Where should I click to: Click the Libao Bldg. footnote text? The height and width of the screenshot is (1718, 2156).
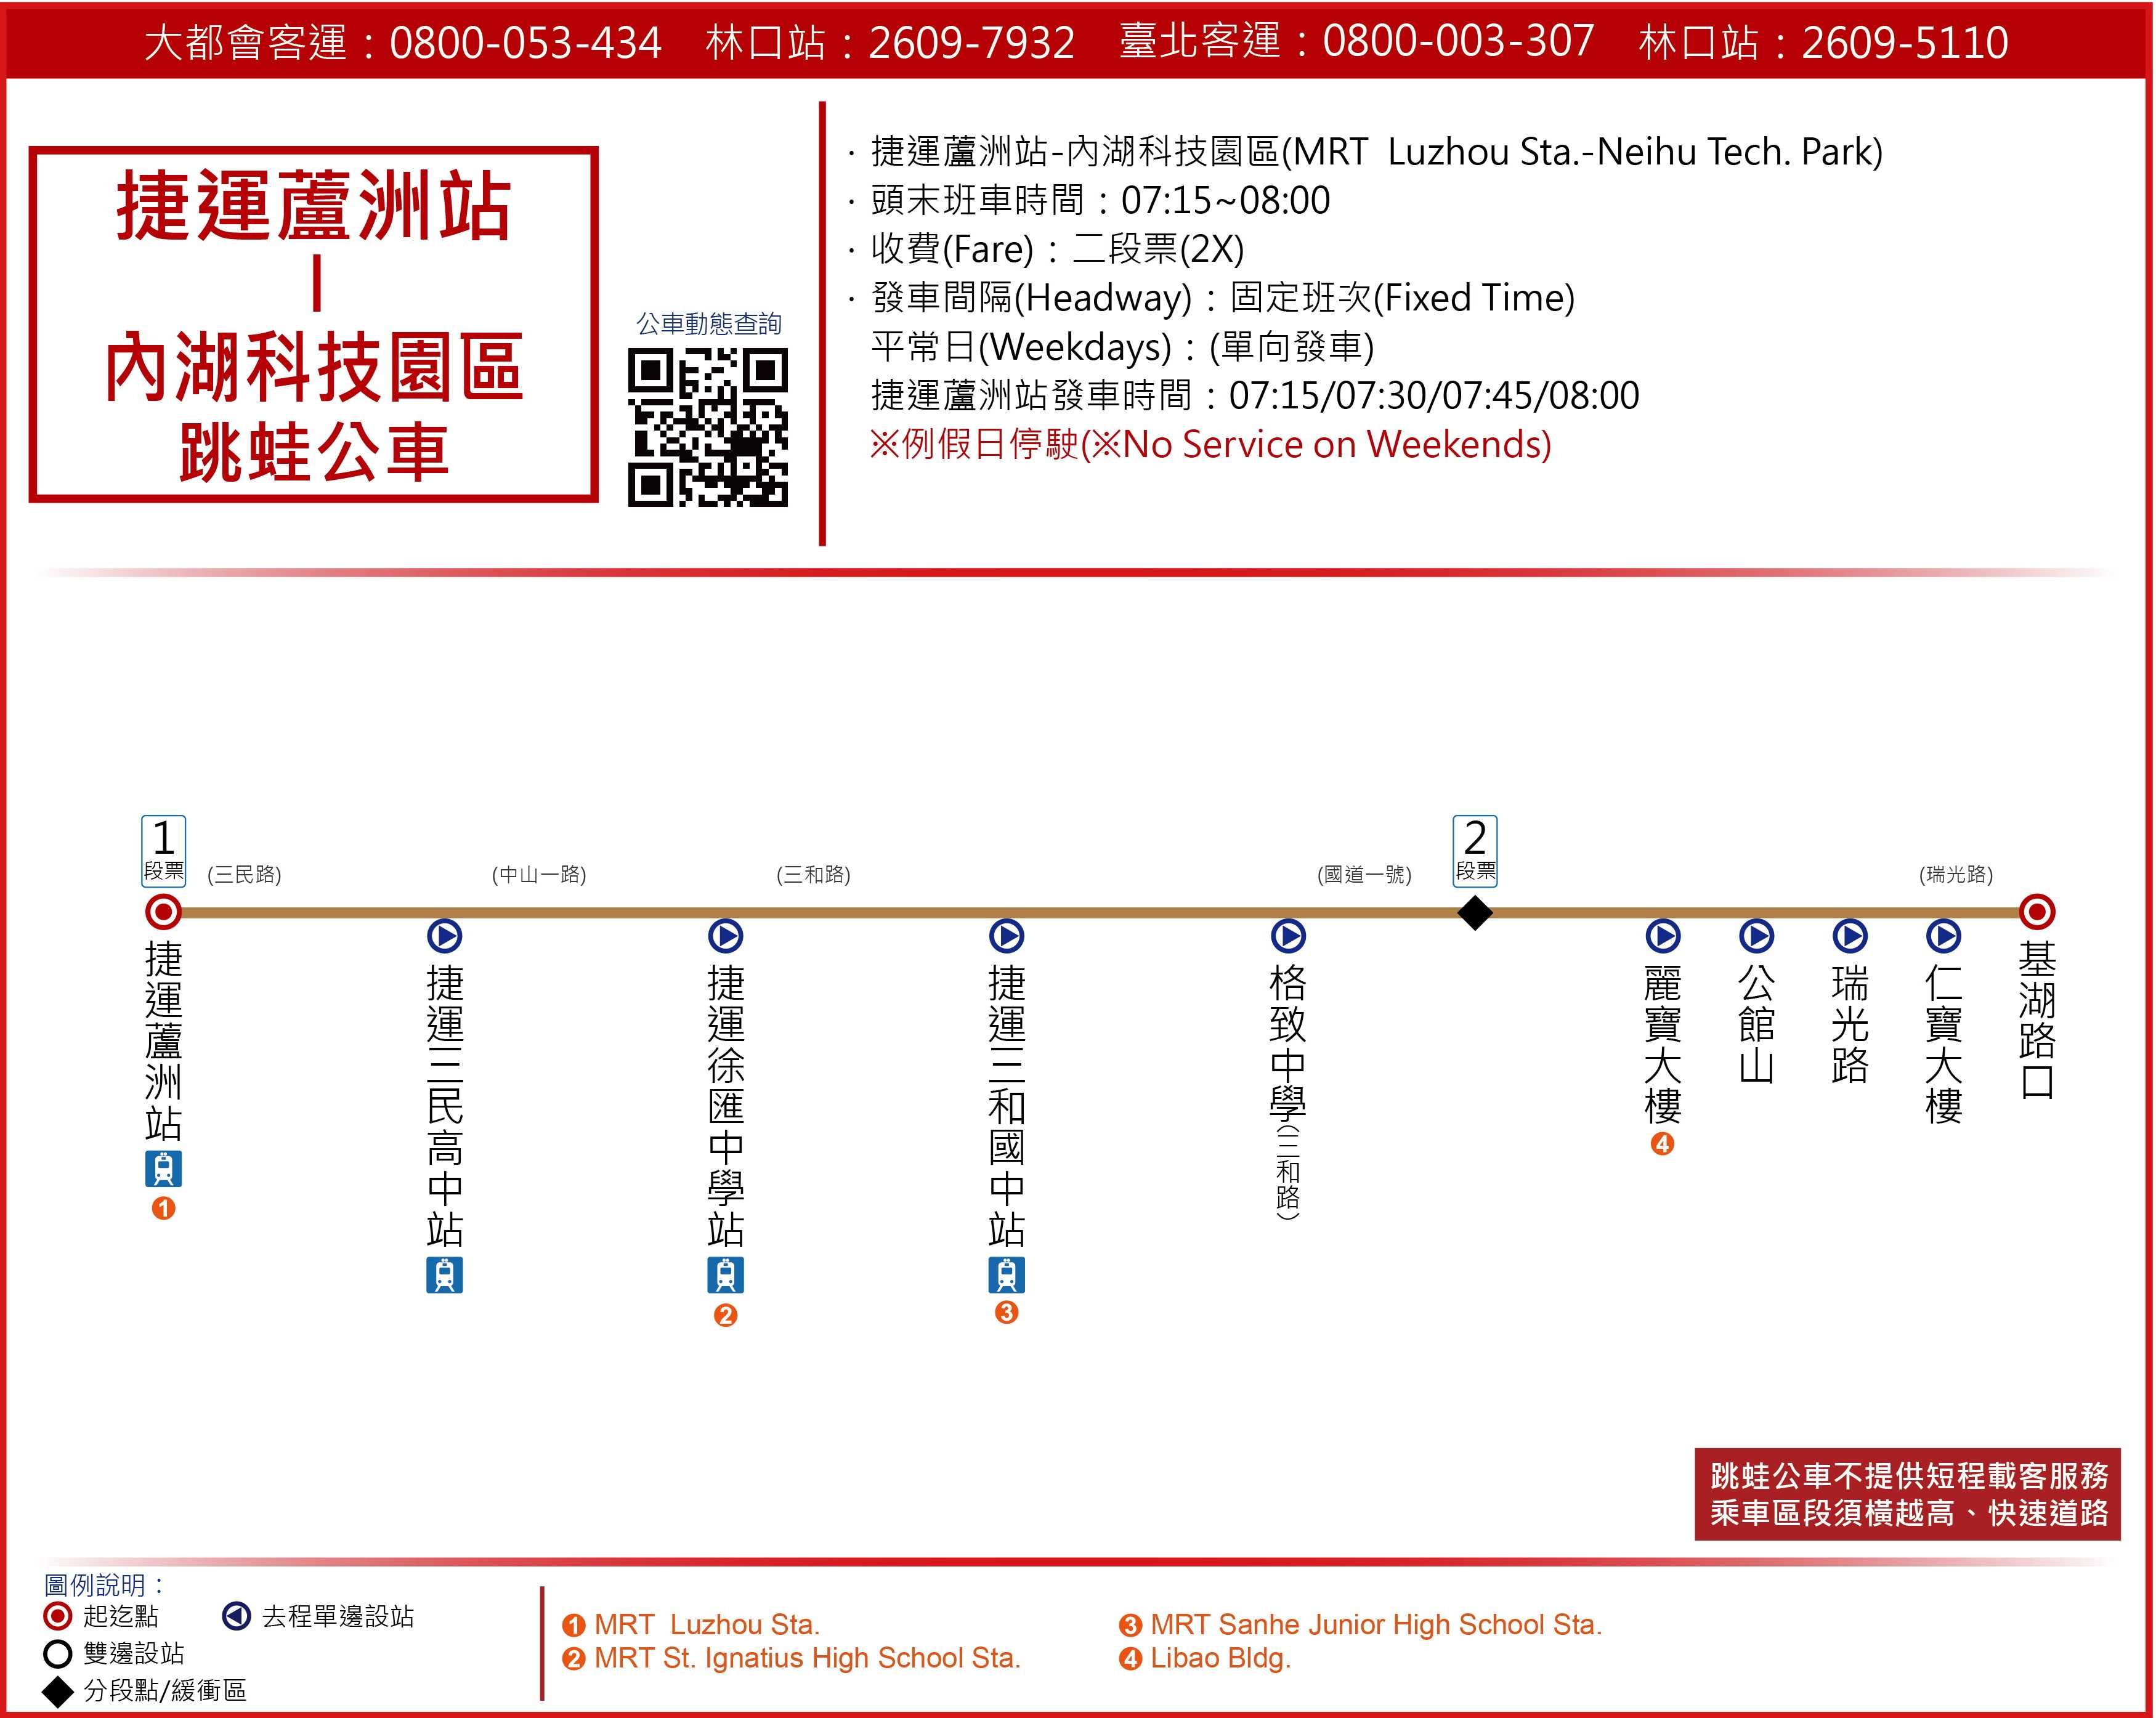[x=1220, y=1658]
